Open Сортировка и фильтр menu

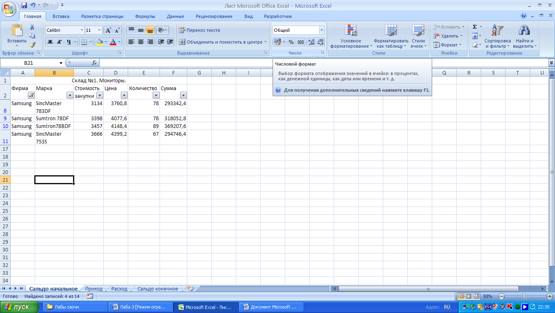click(x=497, y=36)
